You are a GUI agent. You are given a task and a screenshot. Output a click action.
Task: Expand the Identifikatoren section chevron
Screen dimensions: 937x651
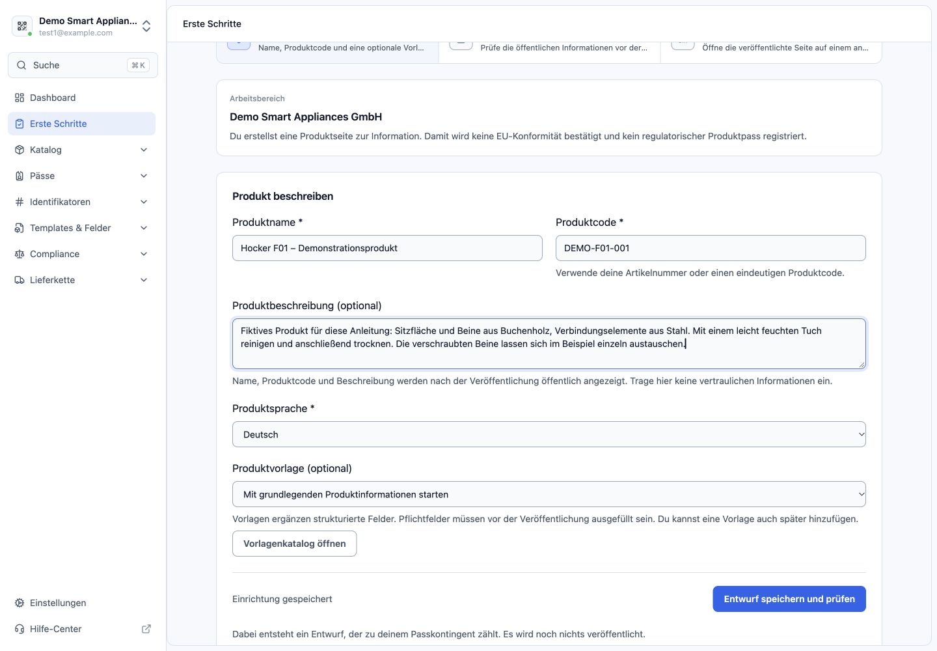click(144, 202)
